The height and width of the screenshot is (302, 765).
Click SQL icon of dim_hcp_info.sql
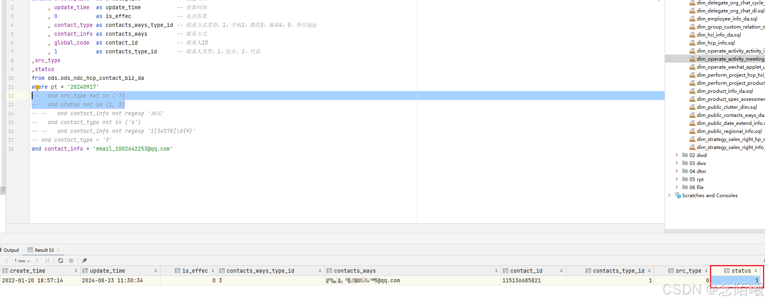coord(692,43)
